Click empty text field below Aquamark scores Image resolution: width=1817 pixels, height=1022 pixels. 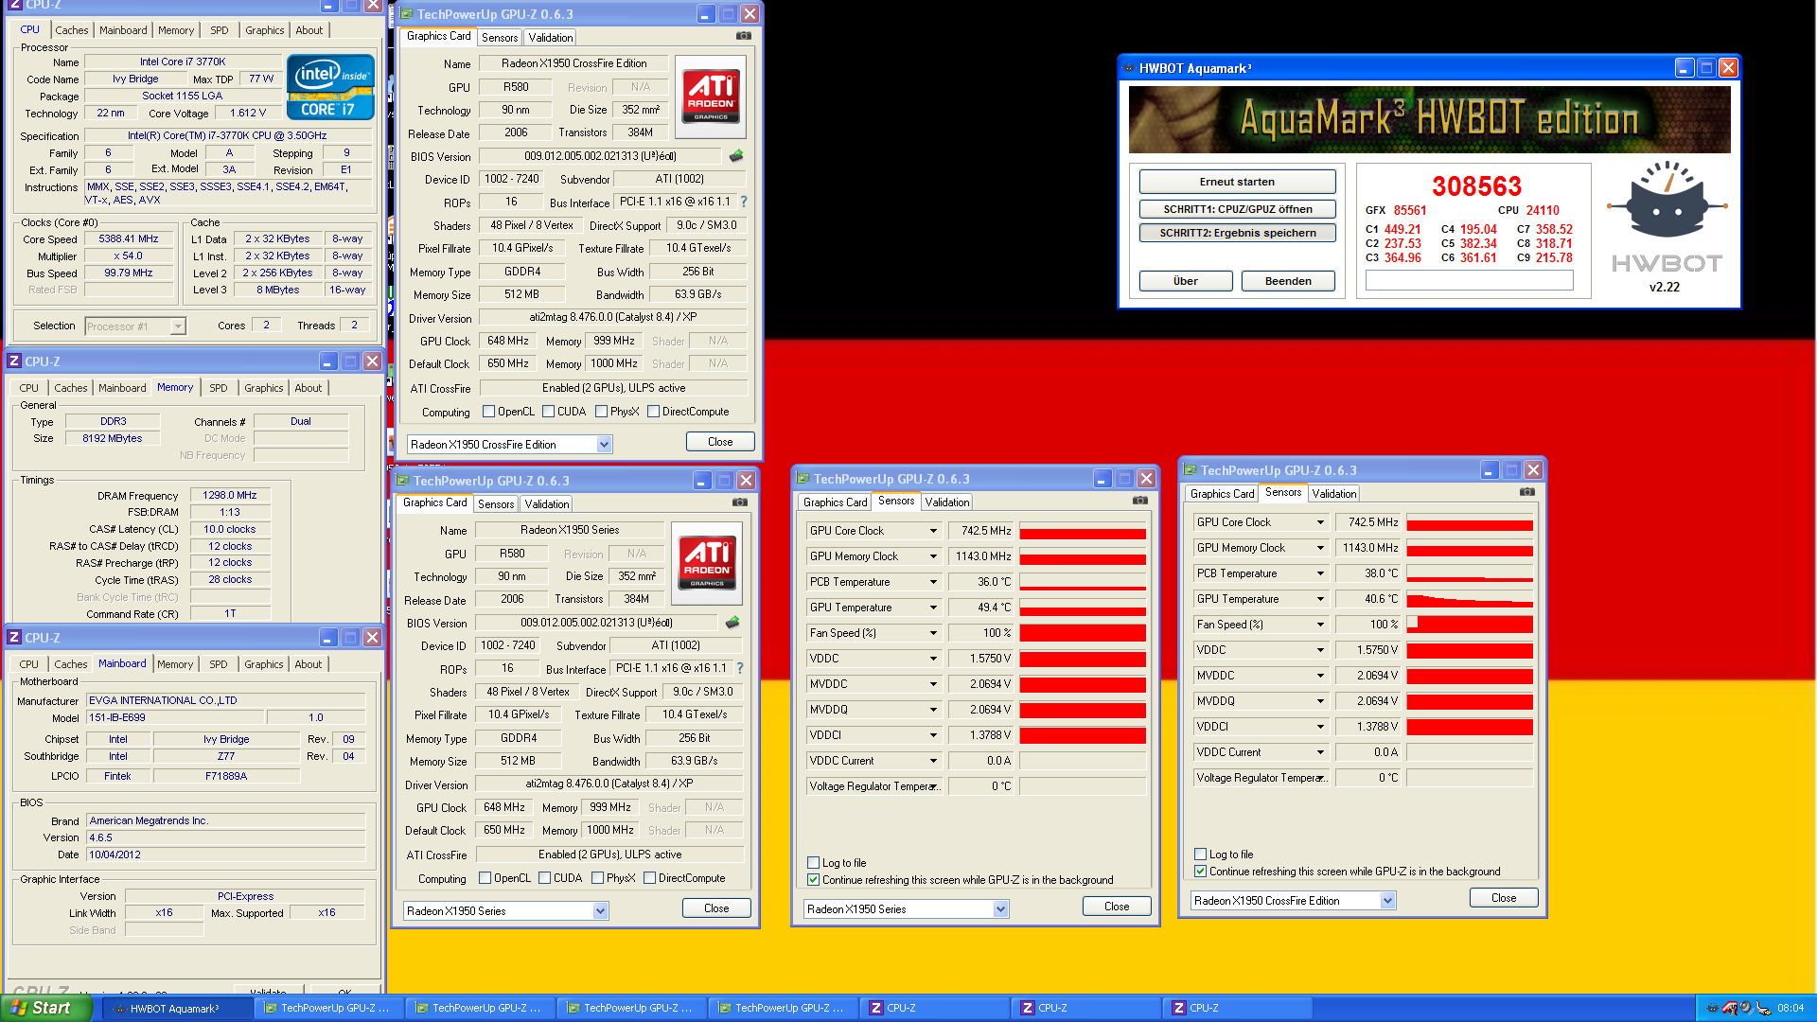(x=1470, y=280)
